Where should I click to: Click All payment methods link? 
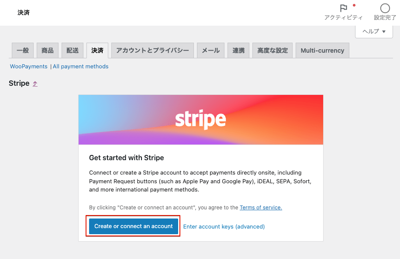[x=81, y=67]
